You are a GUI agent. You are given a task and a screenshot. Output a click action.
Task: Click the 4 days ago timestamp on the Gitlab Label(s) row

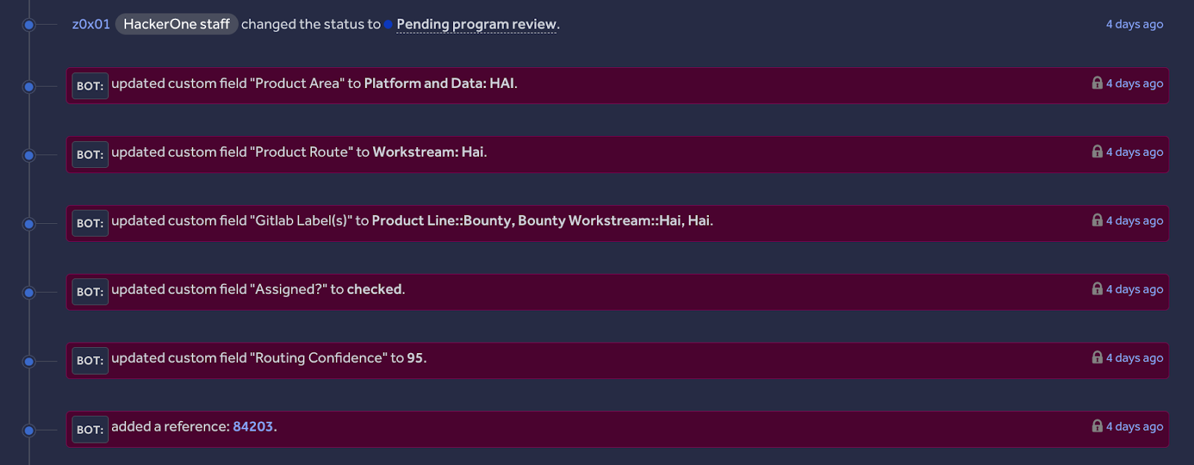point(1134,220)
